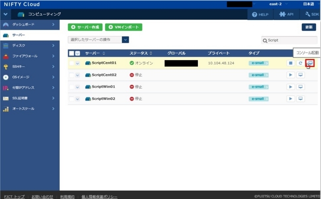This screenshot has width=321, height=199.
Task: Stop the ScriptCent01 server
Action: [291, 63]
